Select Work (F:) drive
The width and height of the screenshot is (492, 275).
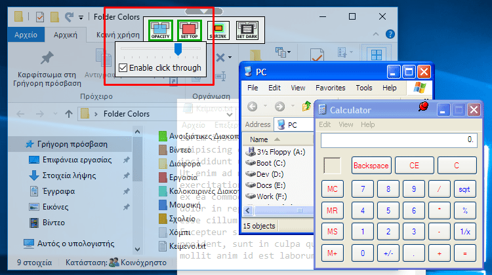tap(266, 196)
